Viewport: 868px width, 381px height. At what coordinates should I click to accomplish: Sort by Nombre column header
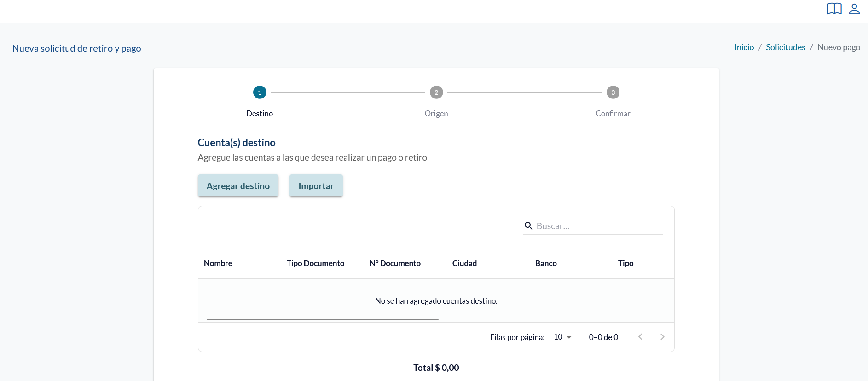coord(218,263)
